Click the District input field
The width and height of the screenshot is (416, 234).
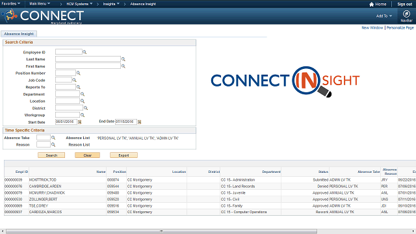[x=69, y=108]
